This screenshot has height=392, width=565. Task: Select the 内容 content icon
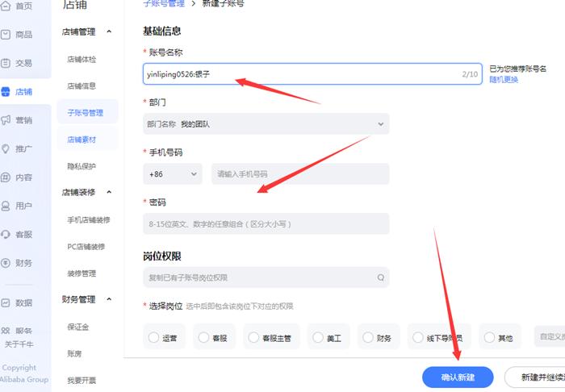tap(6, 177)
